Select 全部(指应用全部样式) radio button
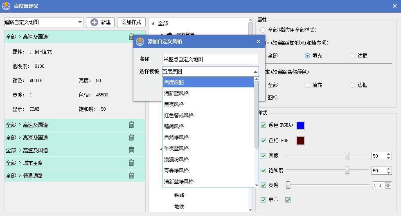401x216 pixels. point(263,30)
